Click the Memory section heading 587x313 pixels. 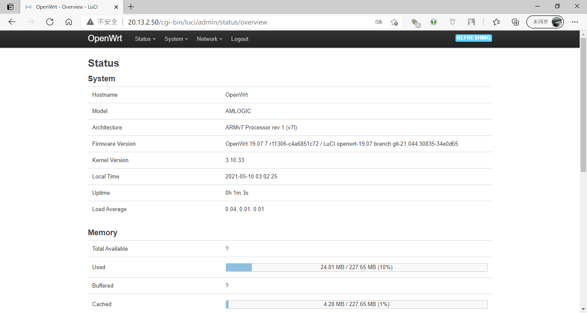click(103, 233)
